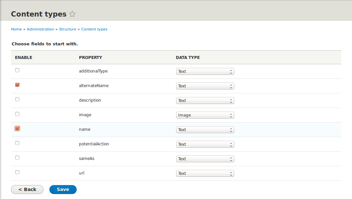Uncheck the name property checkbox

click(x=17, y=128)
